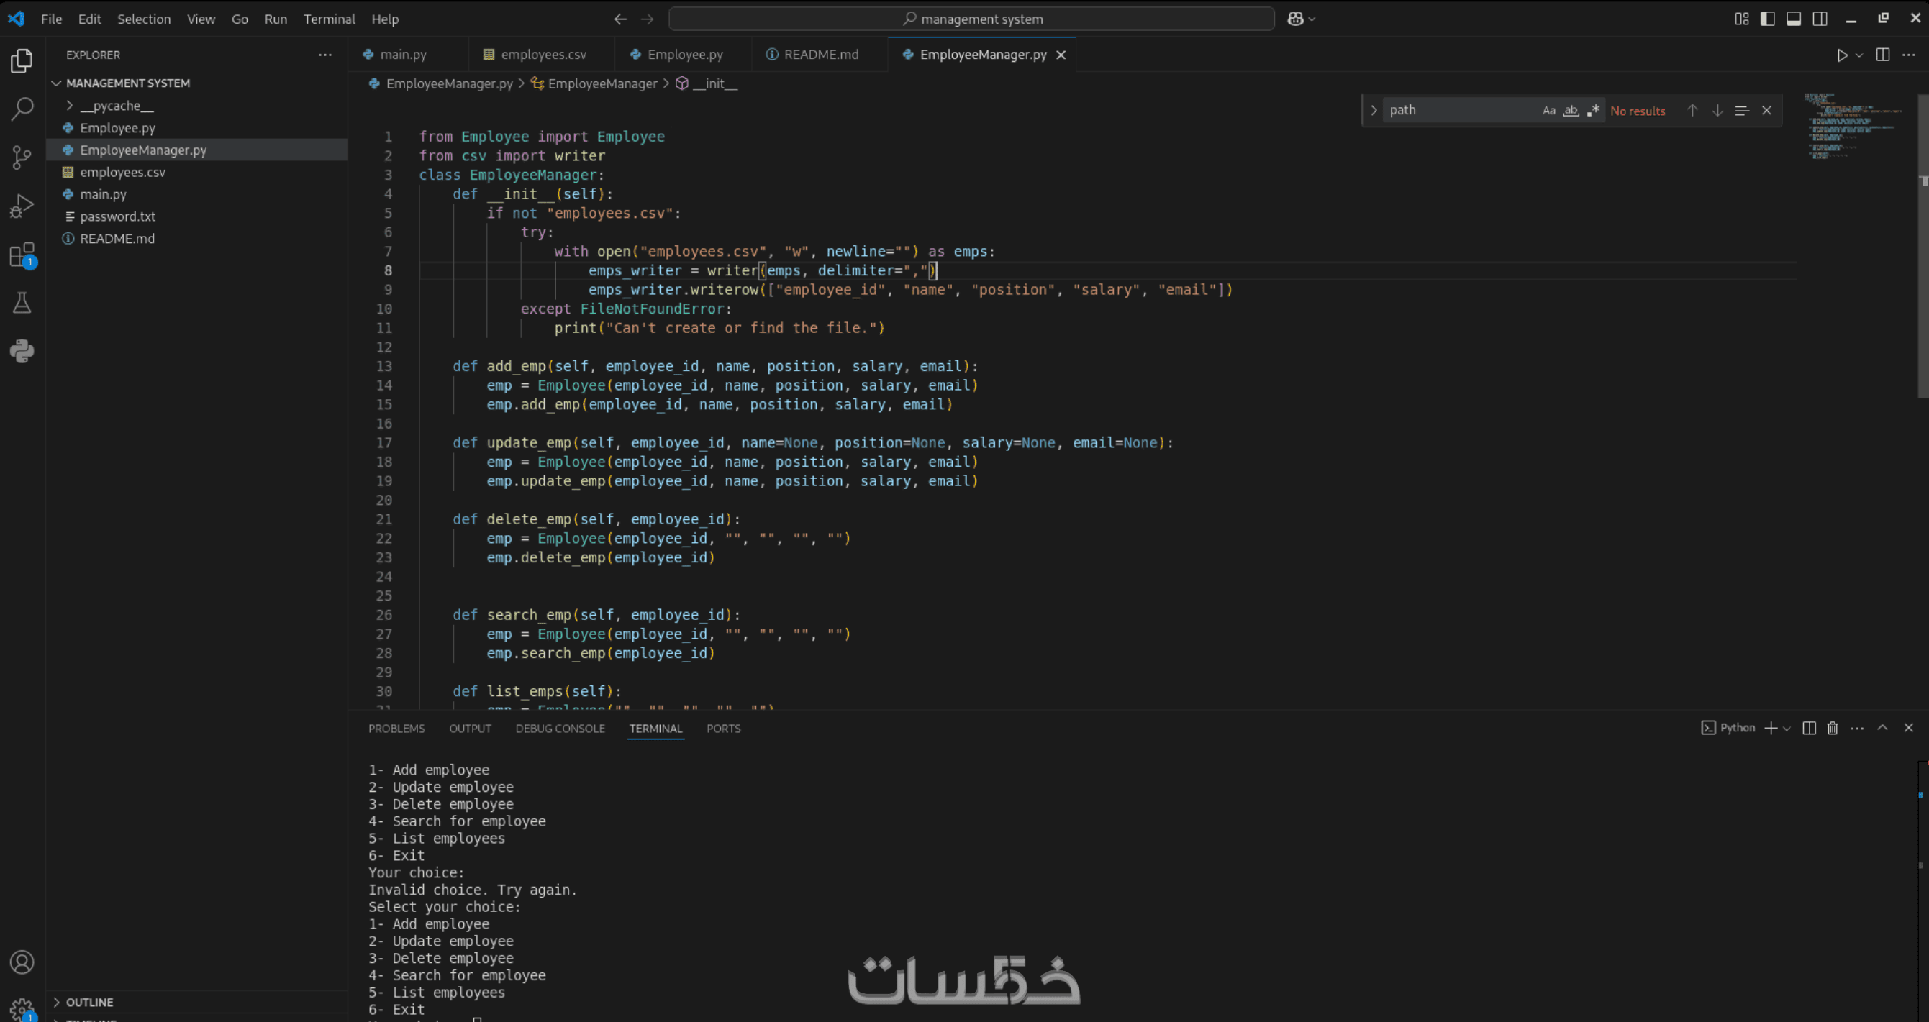Enable regex search in the find widget
1929x1022 pixels.
click(1594, 110)
